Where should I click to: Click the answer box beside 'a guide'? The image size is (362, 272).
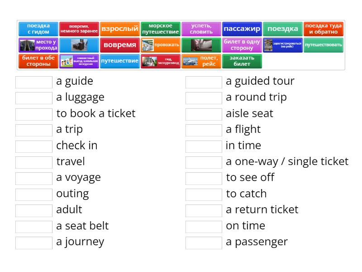(34, 82)
